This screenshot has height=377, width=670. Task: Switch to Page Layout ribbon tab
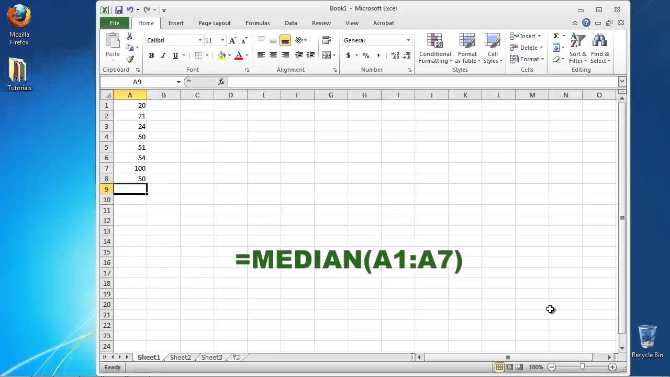(x=215, y=23)
